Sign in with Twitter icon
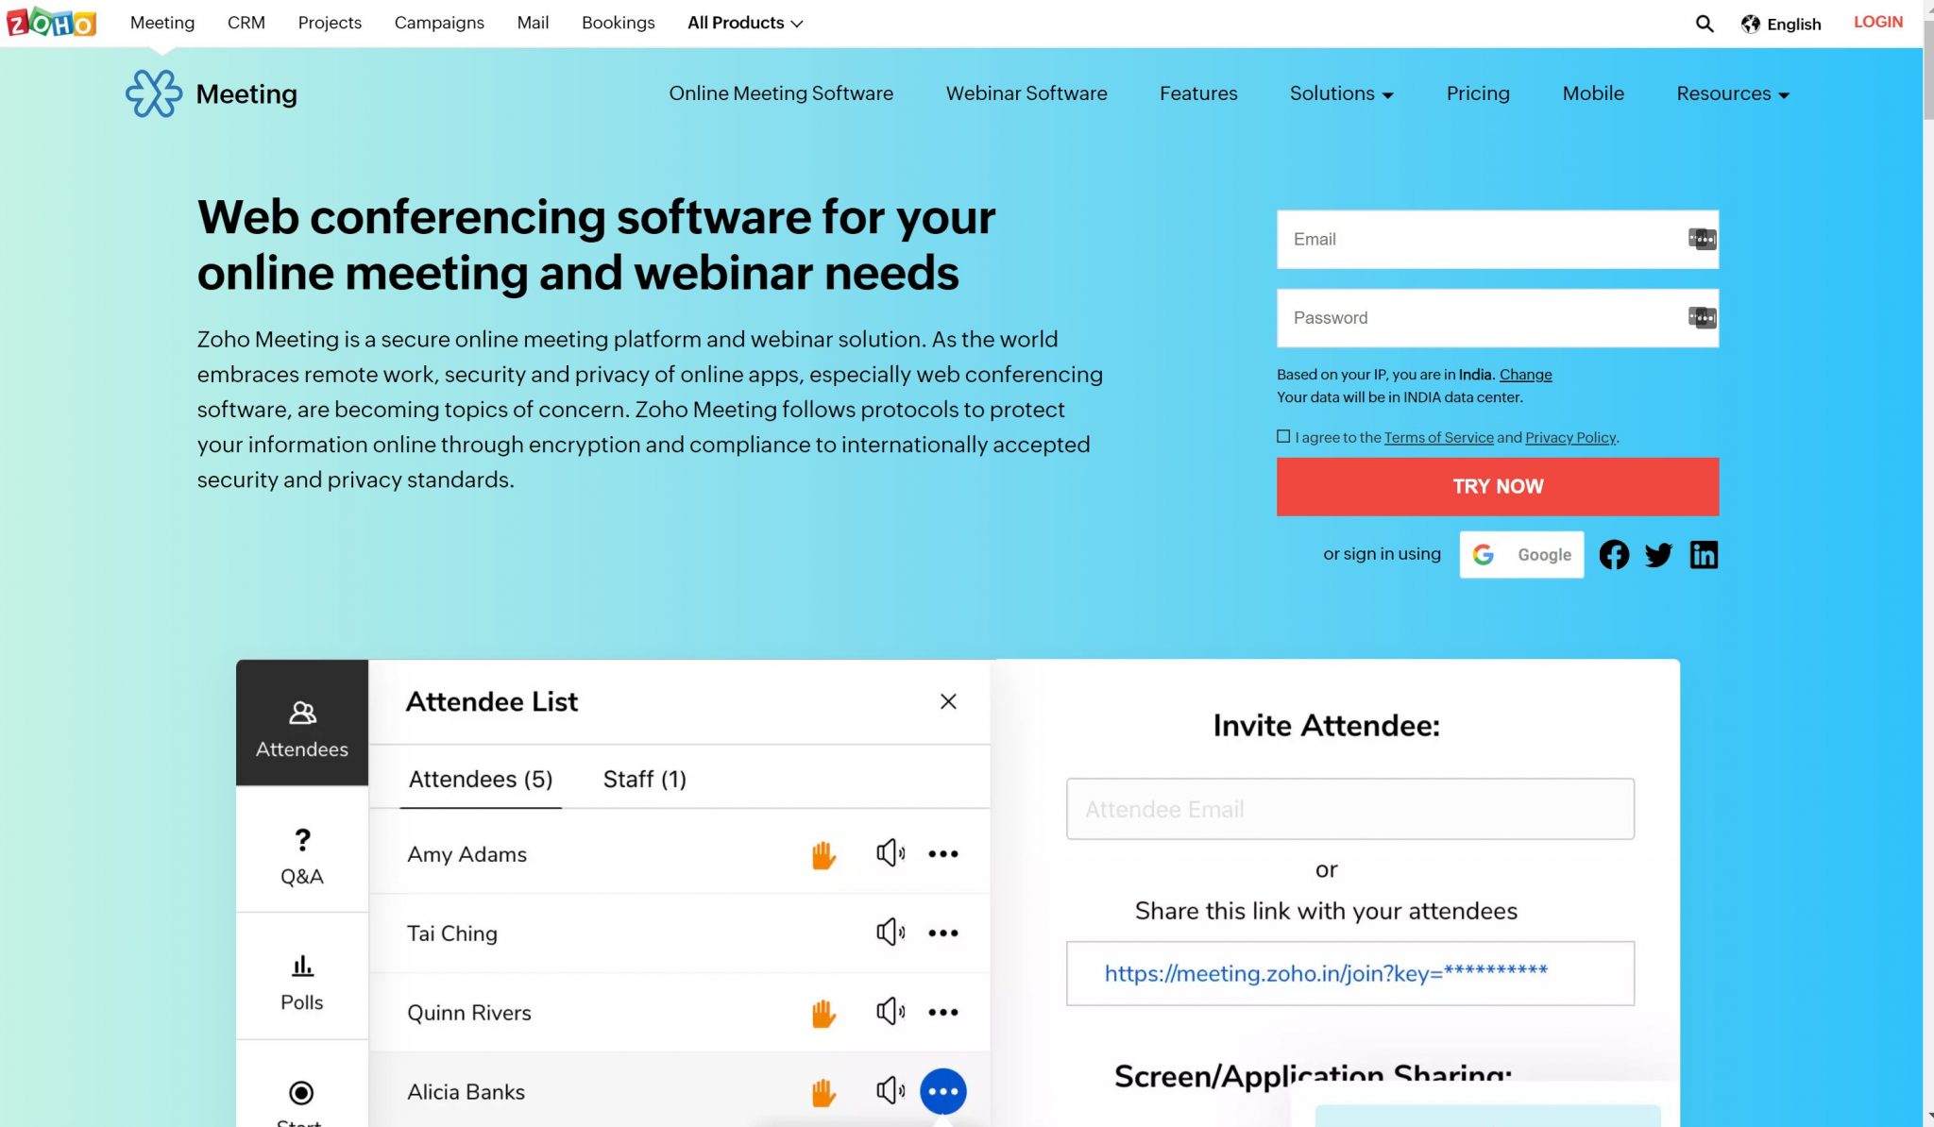The image size is (1934, 1127). point(1658,554)
